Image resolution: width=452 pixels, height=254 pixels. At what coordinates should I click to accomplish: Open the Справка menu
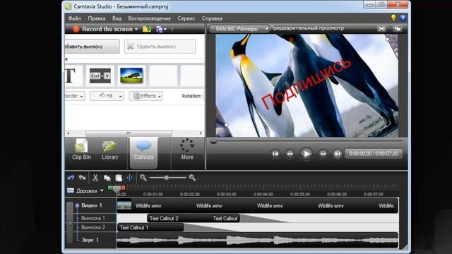click(x=212, y=18)
